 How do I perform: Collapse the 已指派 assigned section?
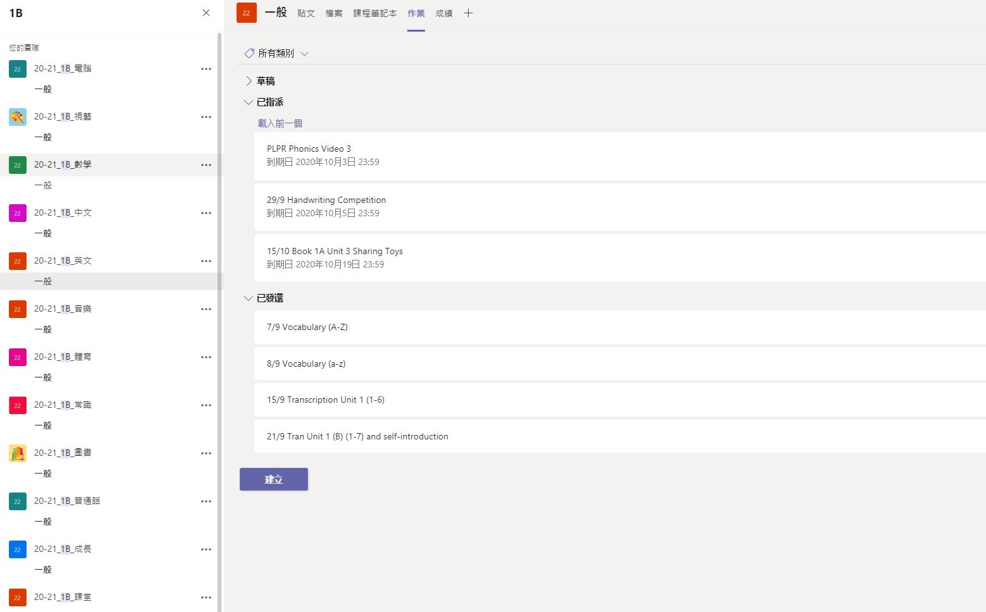[249, 102]
